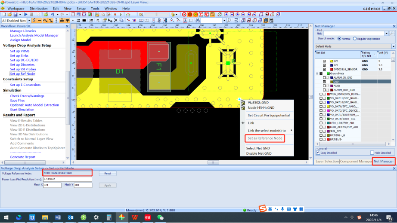Open the Windows Start button
397x223 pixels.
pyautogui.click(x=6, y=217)
